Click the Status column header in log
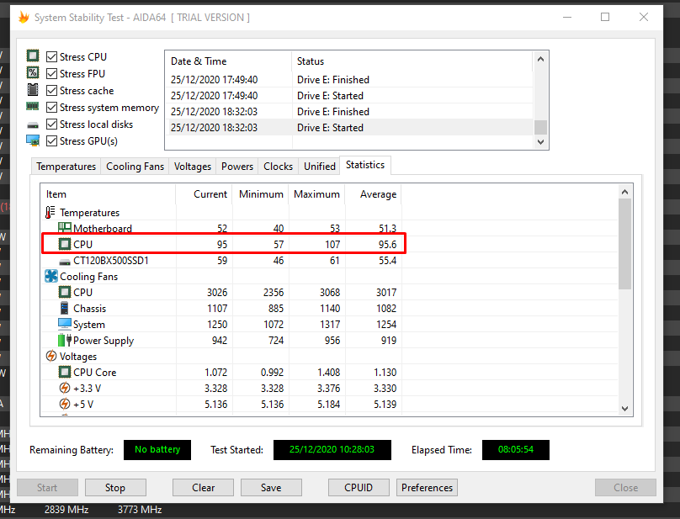This screenshot has width=680, height=519. (412, 61)
